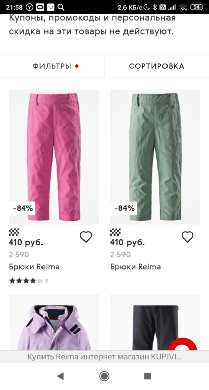Open the second Брюки Reima title link

136,267
